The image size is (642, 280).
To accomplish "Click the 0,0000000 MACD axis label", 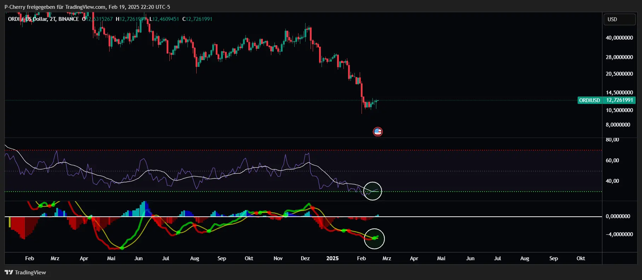I will 618,216.
